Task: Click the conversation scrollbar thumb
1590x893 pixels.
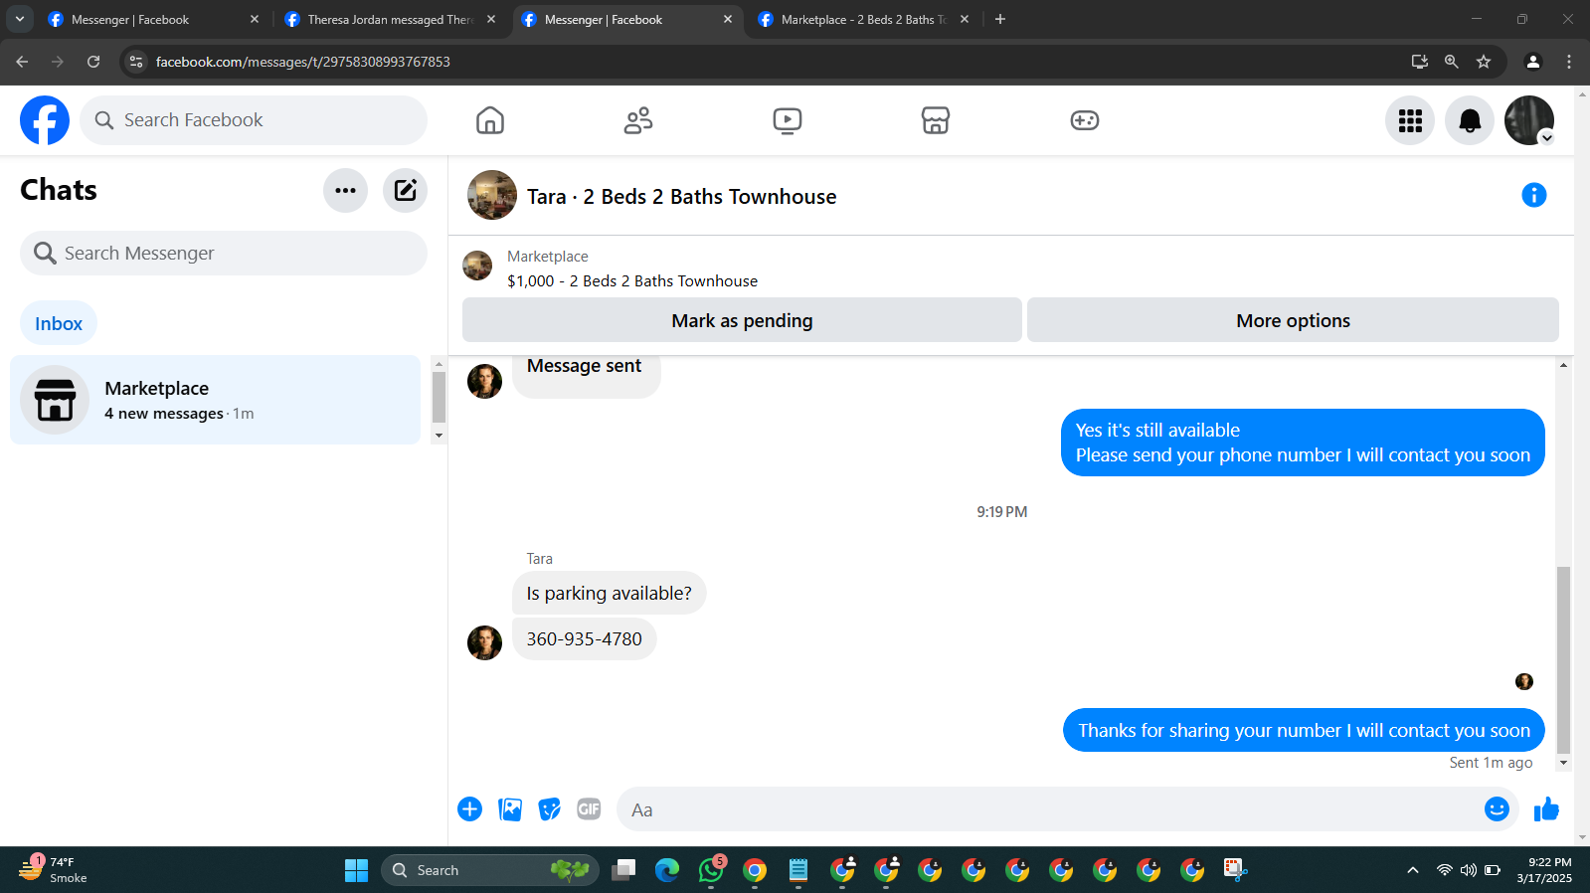Action: point(1563,660)
